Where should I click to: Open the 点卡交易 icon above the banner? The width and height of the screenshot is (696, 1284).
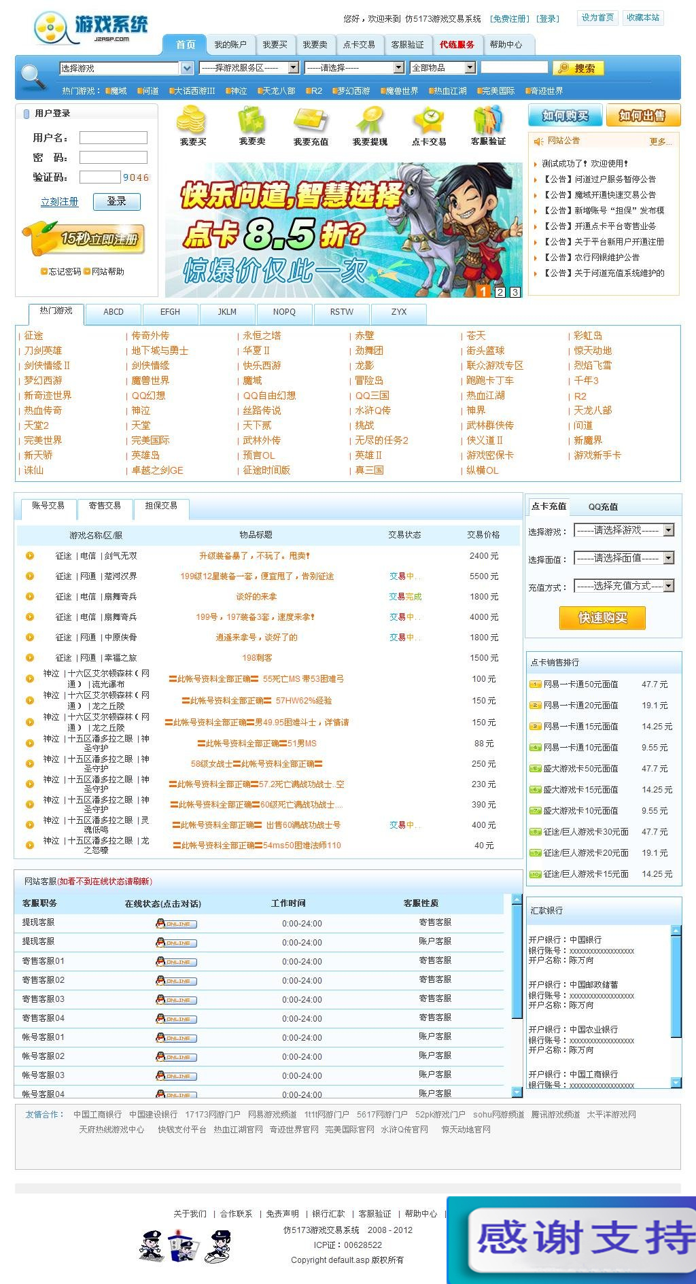[x=429, y=121]
